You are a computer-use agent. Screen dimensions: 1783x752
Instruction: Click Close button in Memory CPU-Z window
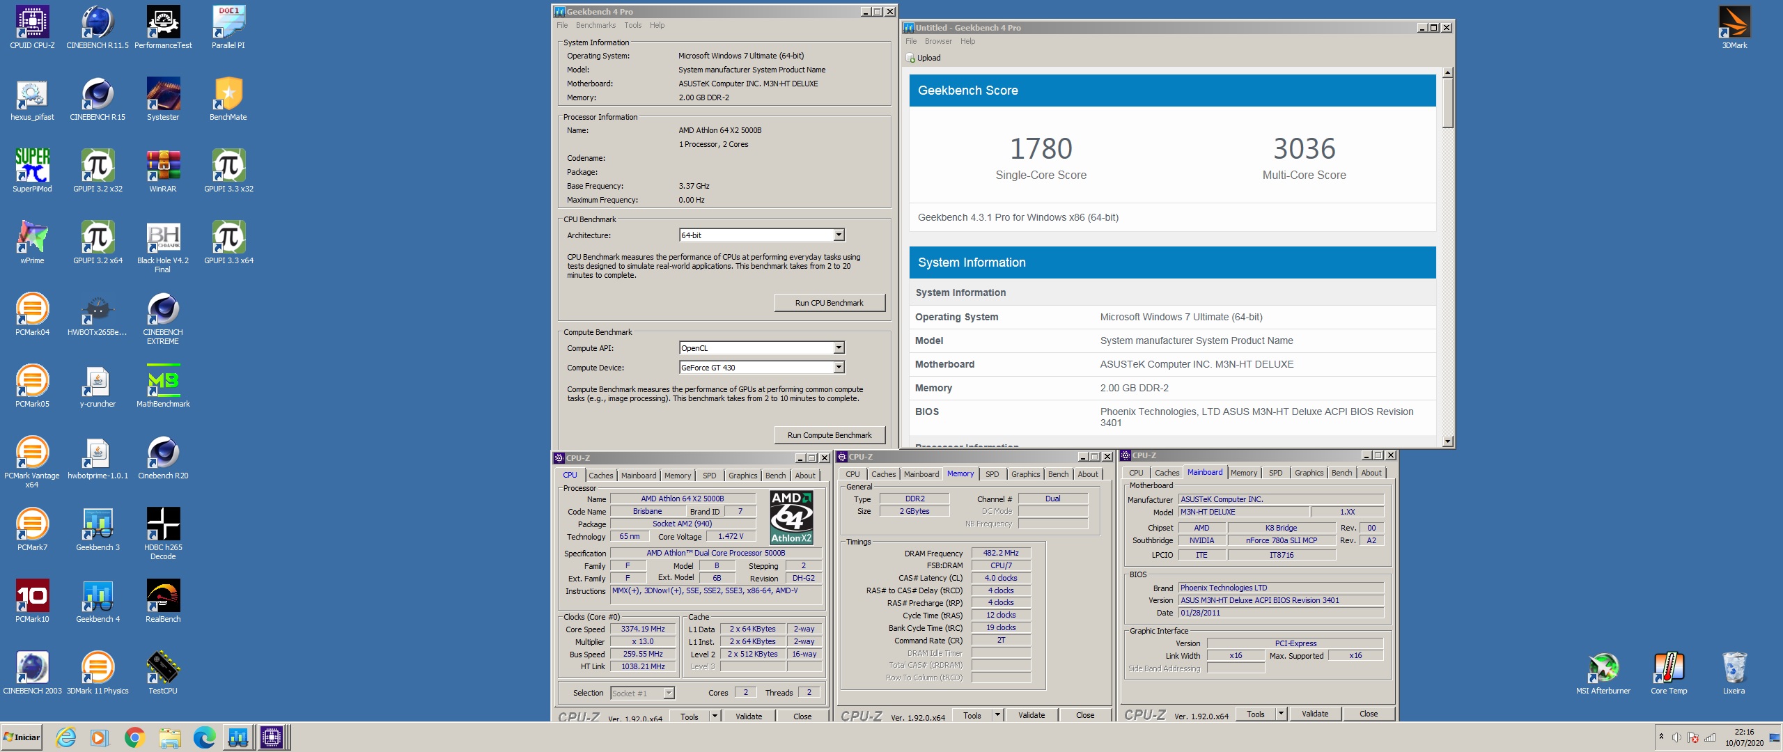[1084, 715]
